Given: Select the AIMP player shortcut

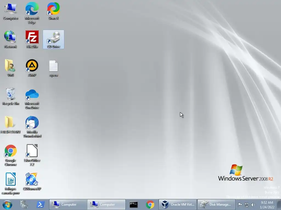Looking at the screenshot, I should click(x=32, y=68).
